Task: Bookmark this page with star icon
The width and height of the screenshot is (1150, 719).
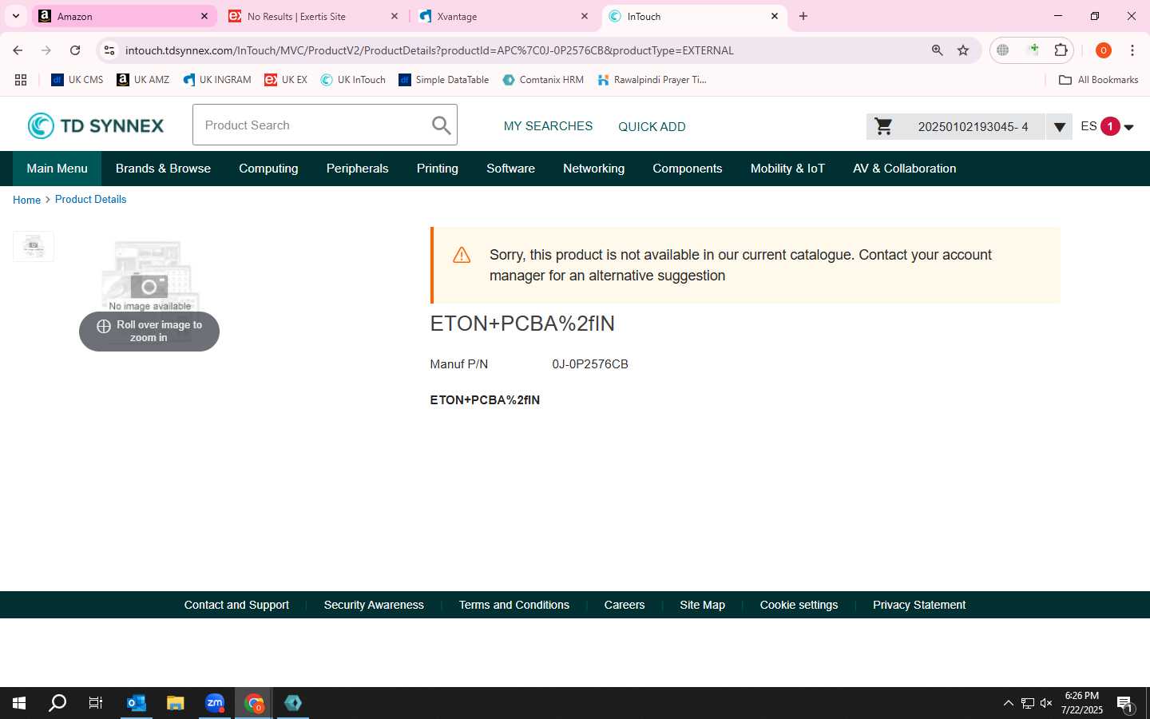Action: tap(963, 50)
